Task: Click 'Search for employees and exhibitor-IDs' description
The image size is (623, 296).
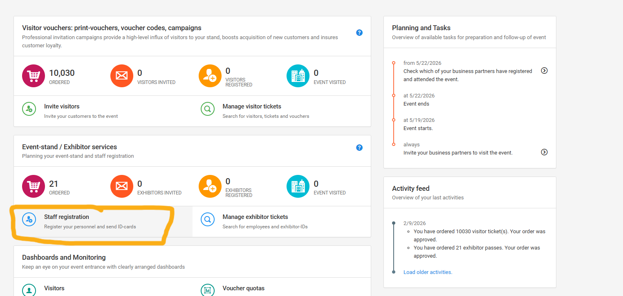Action: 265,226
